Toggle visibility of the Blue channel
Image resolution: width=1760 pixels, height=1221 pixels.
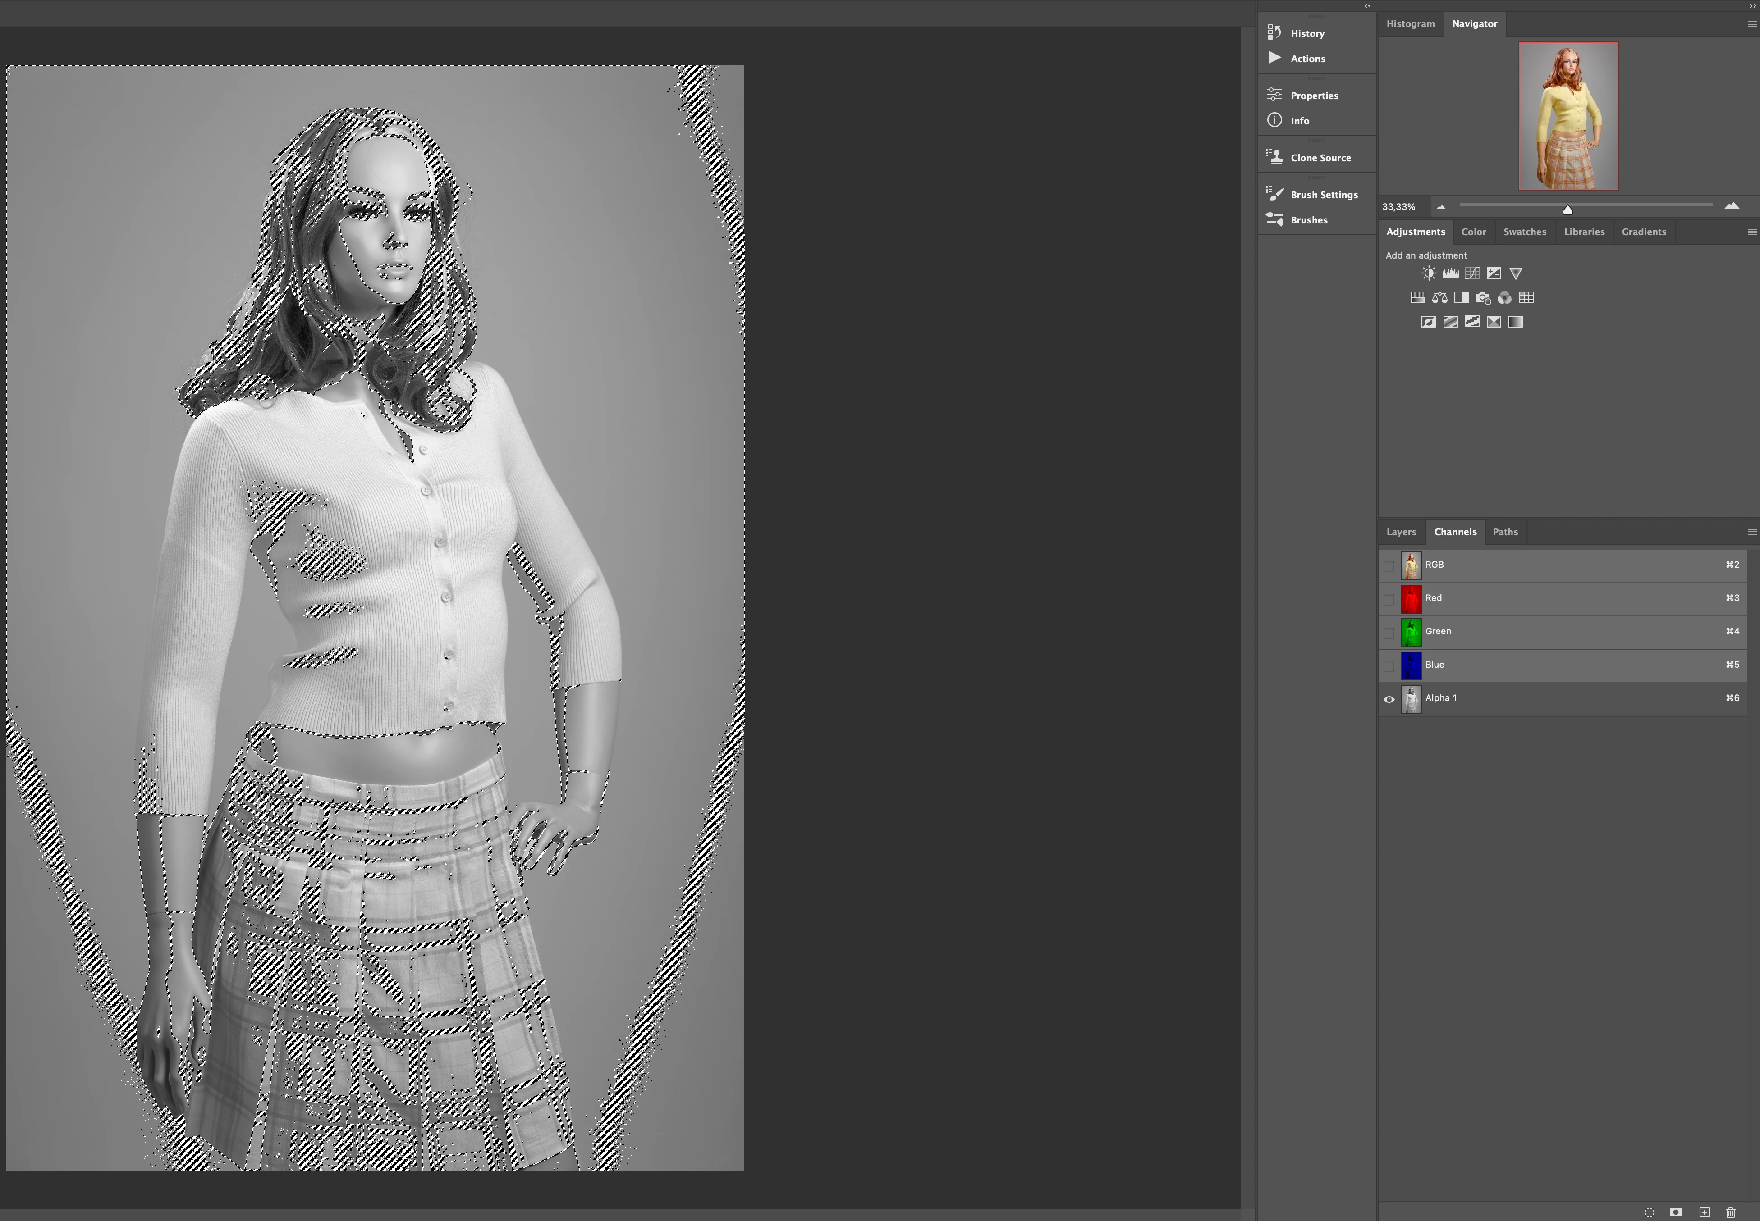(1389, 665)
